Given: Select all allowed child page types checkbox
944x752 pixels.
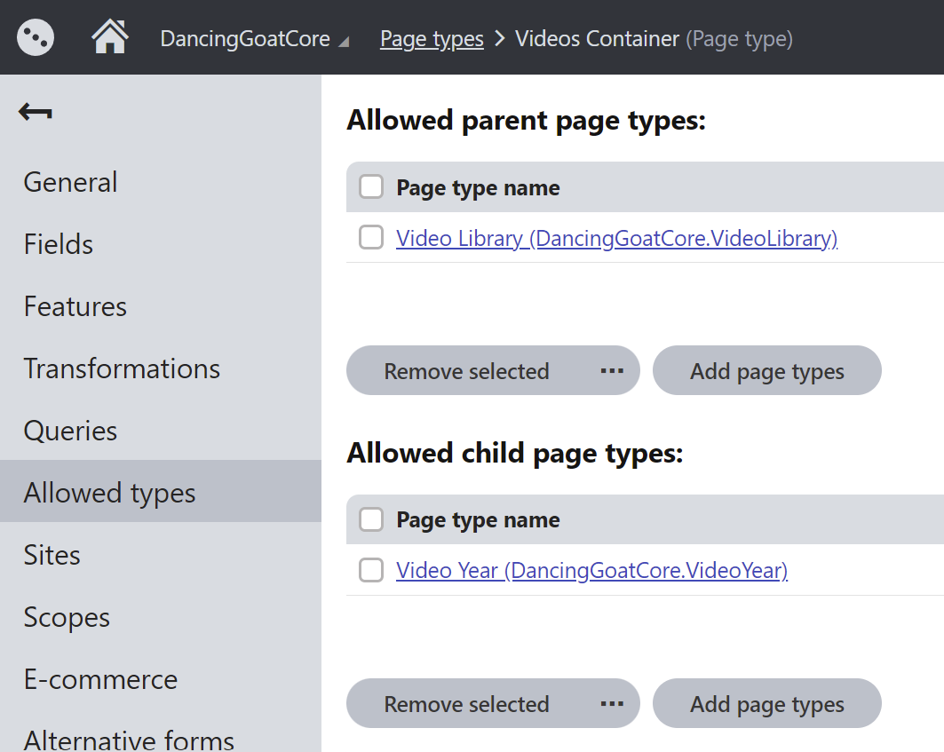Looking at the screenshot, I should (x=371, y=519).
